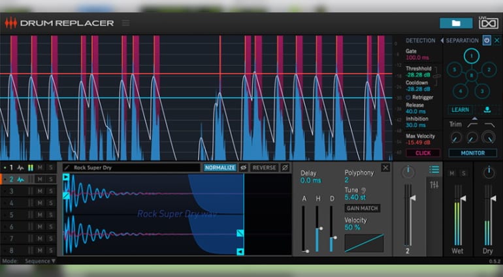Viewport: 503px width, 277px height.
Task: Open the preset browser folder button
Action: [x=456, y=23]
